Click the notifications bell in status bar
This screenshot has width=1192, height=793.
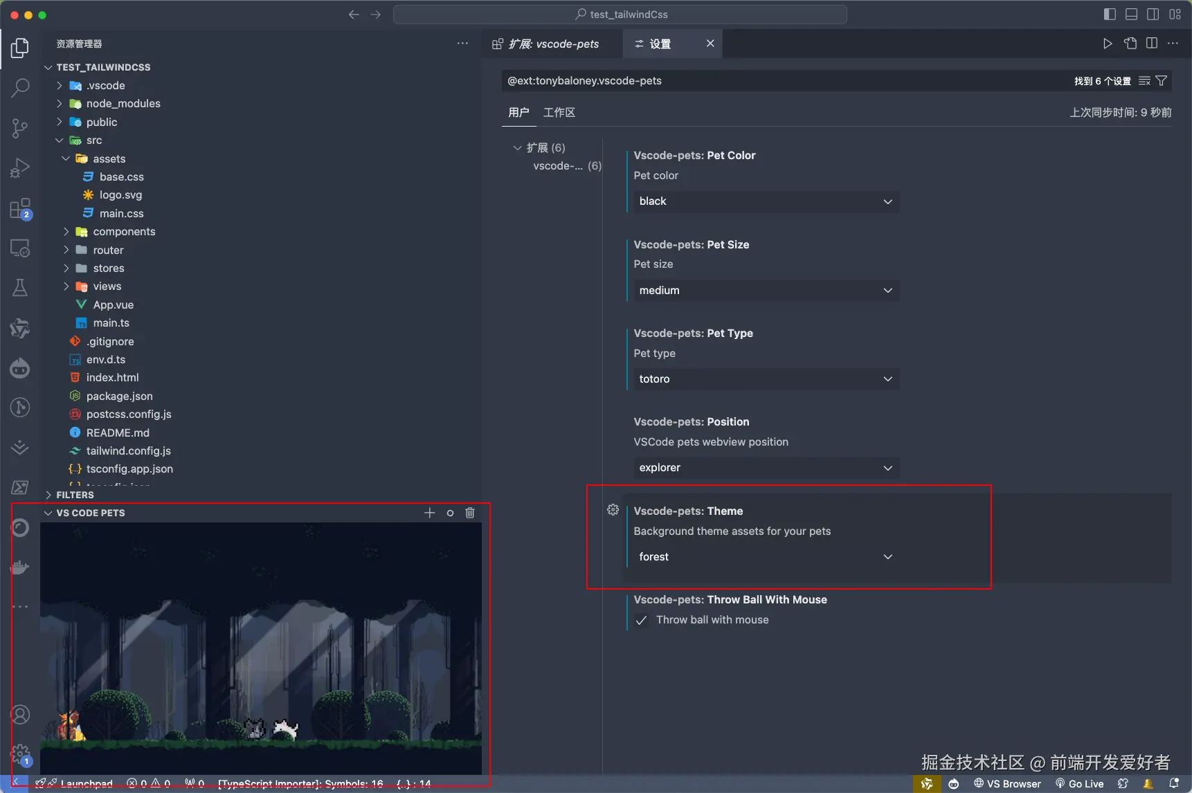coord(1174,783)
